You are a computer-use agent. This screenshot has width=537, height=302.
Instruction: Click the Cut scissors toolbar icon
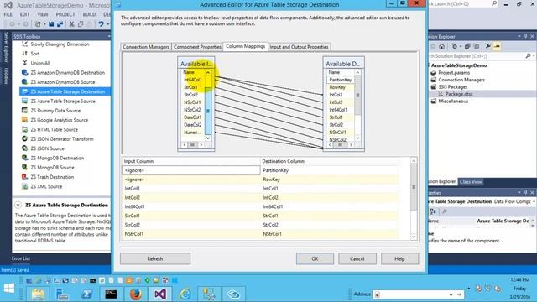click(x=72, y=24)
